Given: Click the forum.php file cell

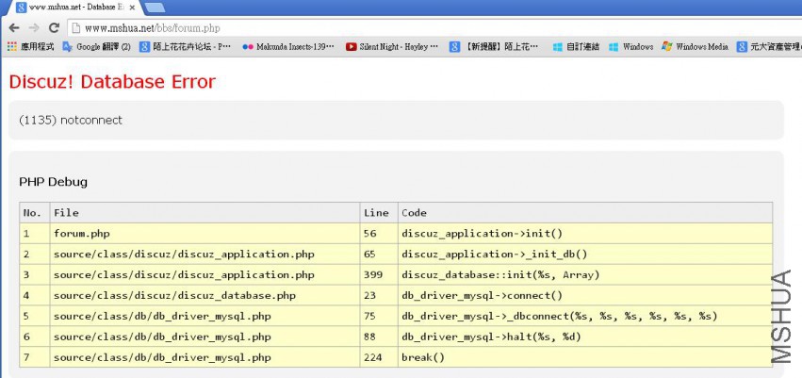Looking at the screenshot, I should 205,234.
